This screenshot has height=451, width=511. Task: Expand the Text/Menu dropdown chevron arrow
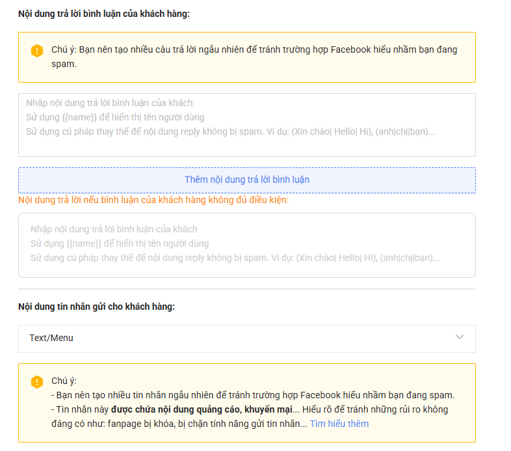coord(460,337)
